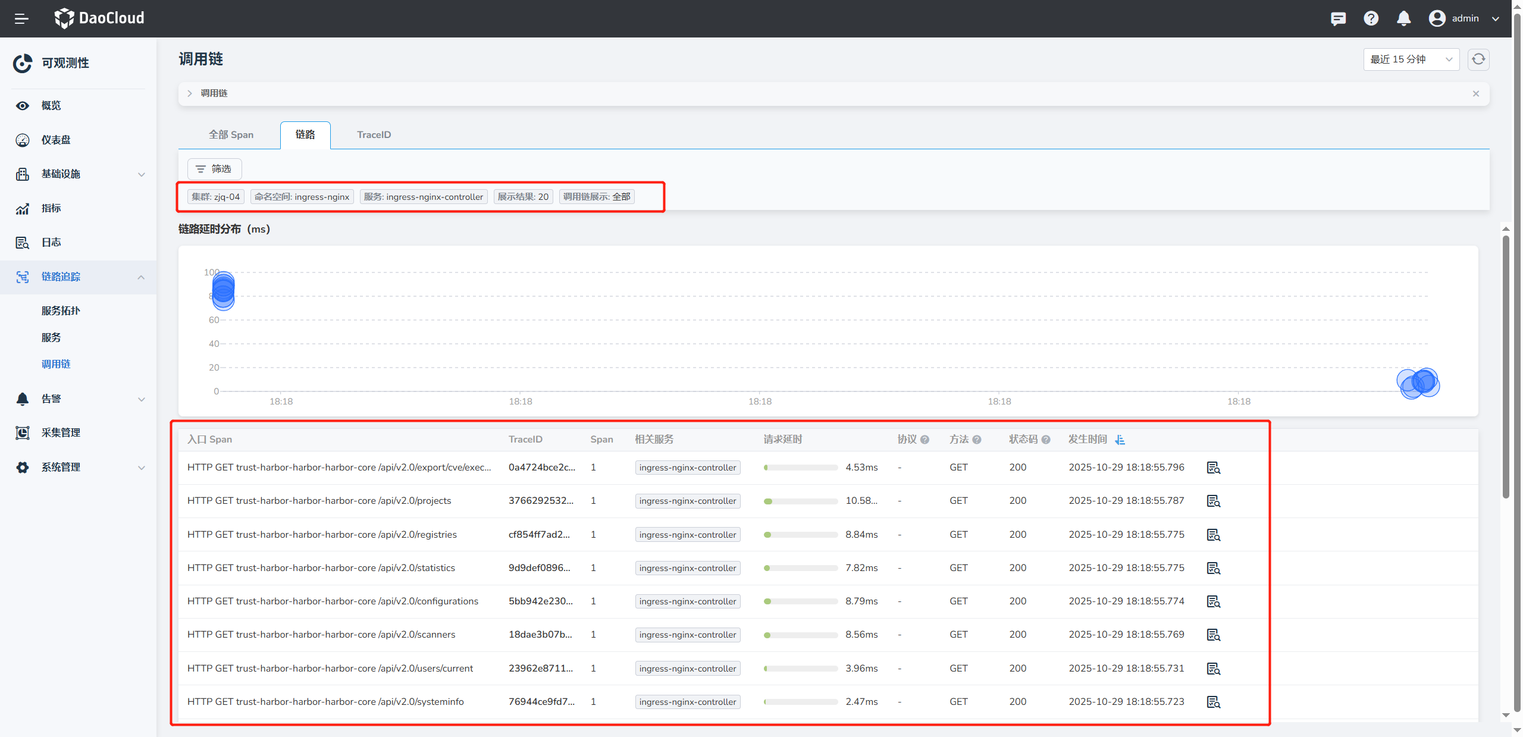Click the 筛选 filter button
This screenshot has width=1523, height=737.
point(214,168)
